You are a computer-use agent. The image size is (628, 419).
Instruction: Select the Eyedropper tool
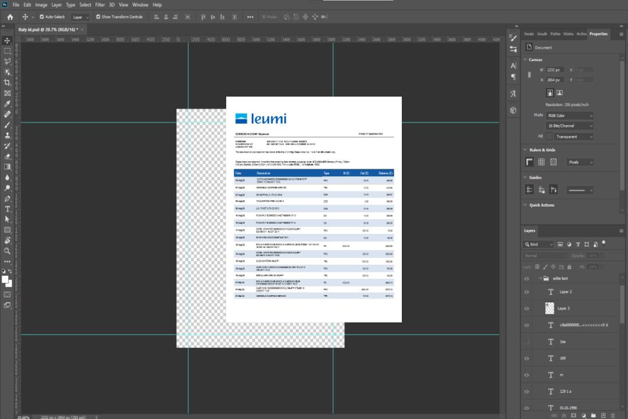[x=7, y=104]
